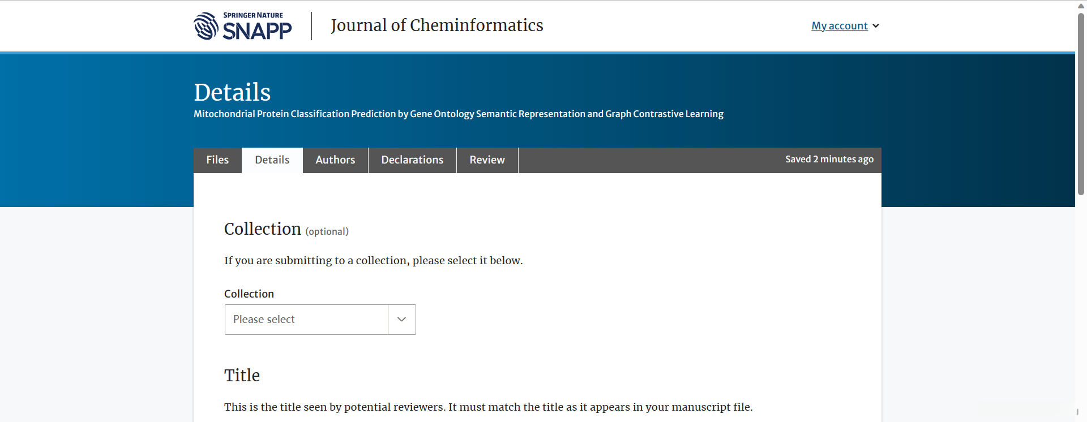The image size is (1087, 422).
Task: Click the Mitochondrial Protein manuscript title text
Action: [458, 114]
